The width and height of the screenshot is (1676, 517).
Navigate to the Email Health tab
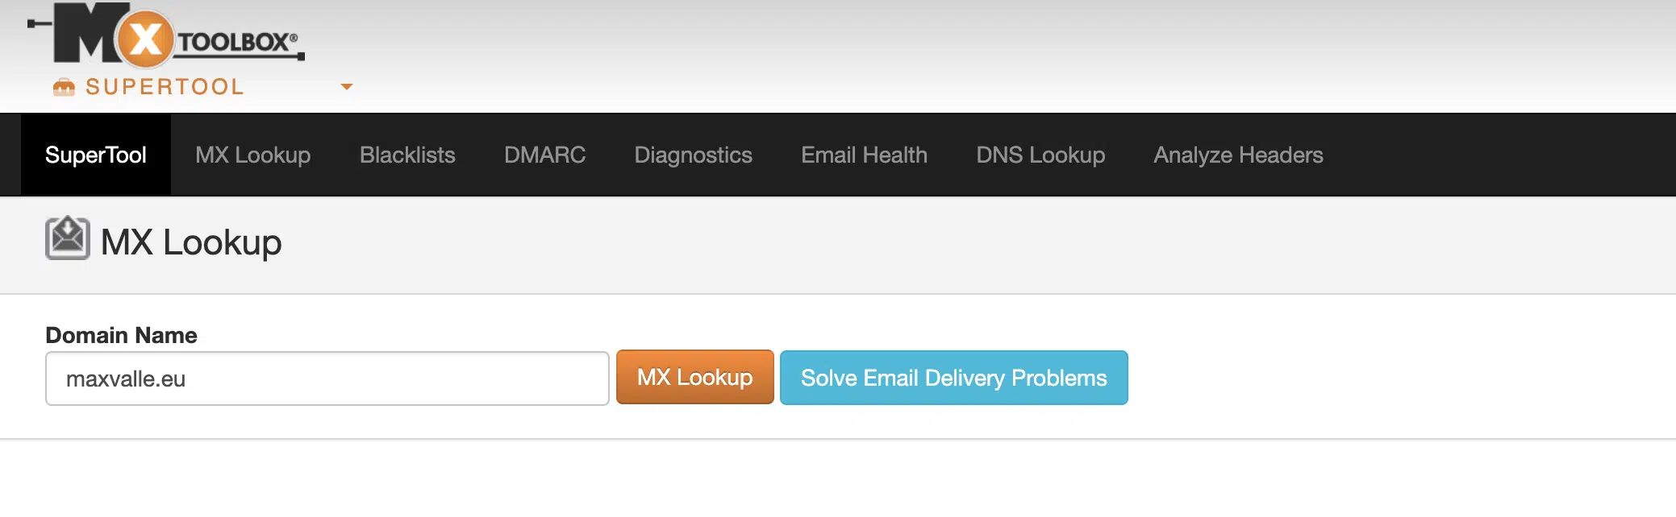(x=864, y=155)
